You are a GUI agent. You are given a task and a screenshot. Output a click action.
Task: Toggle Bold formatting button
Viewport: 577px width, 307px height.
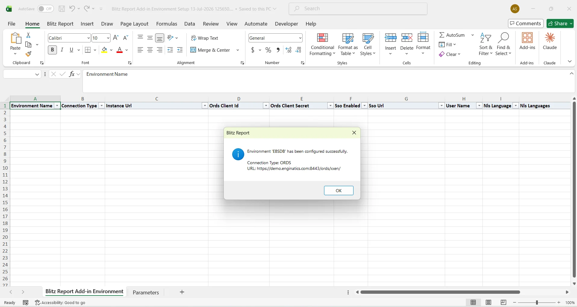click(52, 50)
